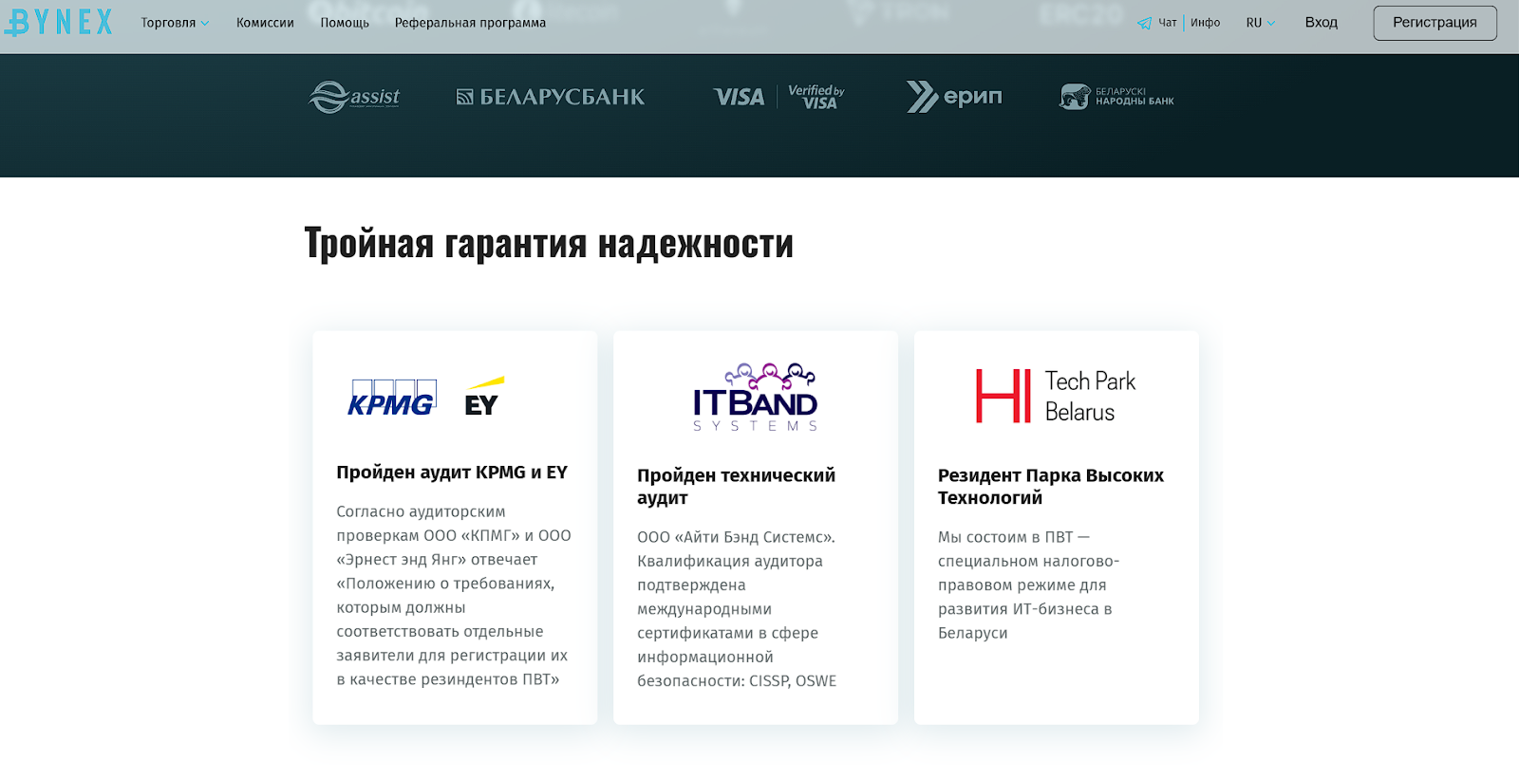Click the KPMG logo

click(x=392, y=399)
